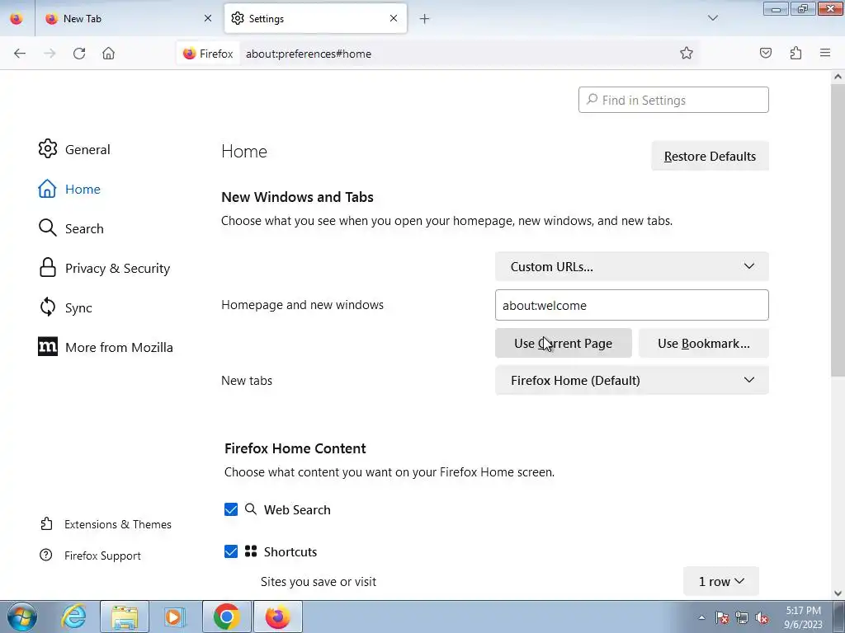Click the General gear icon in sidebar
This screenshot has height=633, width=845.
tap(47, 149)
